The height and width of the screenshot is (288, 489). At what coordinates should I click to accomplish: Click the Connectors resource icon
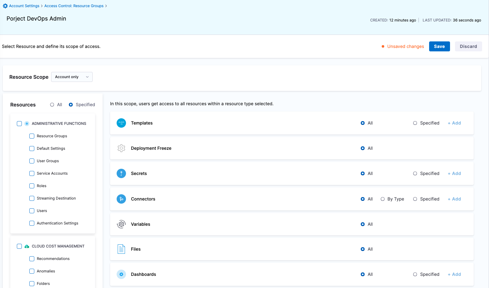(x=121, y=199)
